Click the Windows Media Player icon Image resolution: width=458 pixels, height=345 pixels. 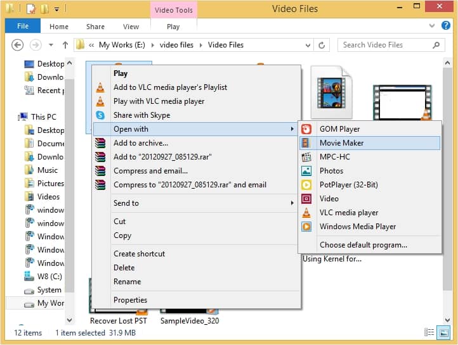point(306,227)
